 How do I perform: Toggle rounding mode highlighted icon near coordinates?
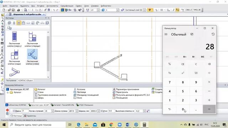click(x=177, y=10)
